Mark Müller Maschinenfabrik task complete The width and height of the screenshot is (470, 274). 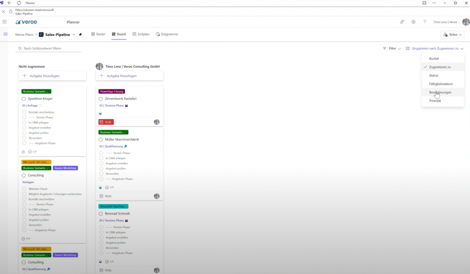click(101, 140)
